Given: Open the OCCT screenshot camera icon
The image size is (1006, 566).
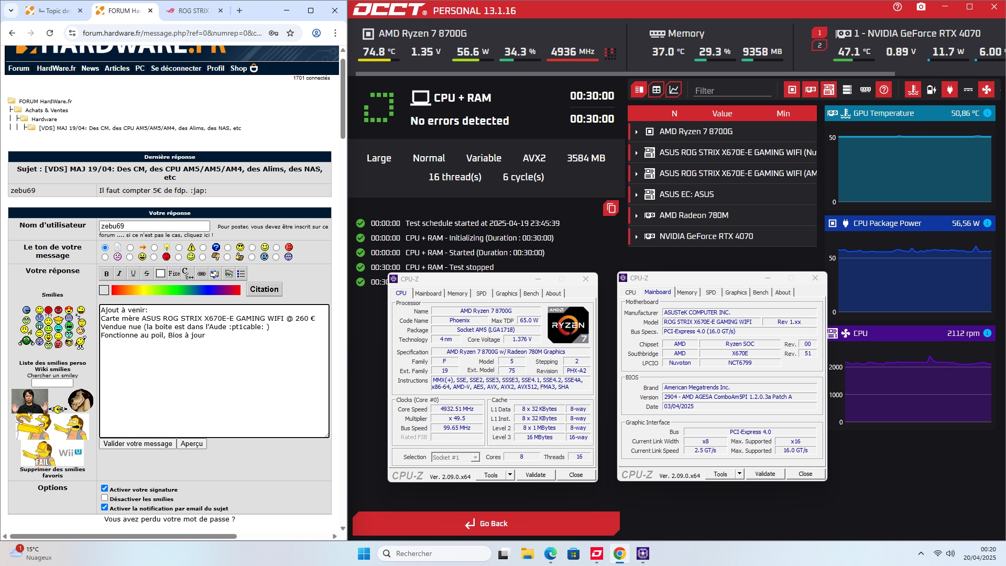Looking at the screenshot, I should 921,7.
